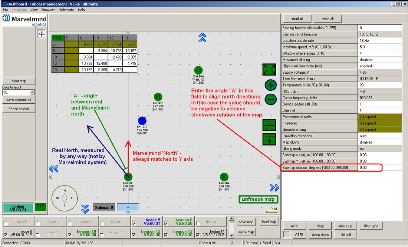This screenshot has width=408, height=247.
Task: Click the axes icon near the logo
Action: point(42,34)
